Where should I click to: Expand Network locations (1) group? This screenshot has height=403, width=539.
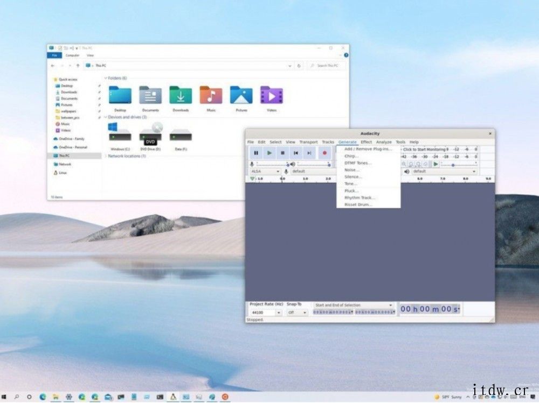pos(106,156)
